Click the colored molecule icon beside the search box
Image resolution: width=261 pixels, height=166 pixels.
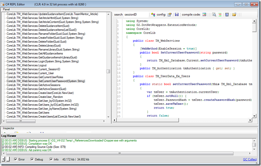(x=153, y=15)
